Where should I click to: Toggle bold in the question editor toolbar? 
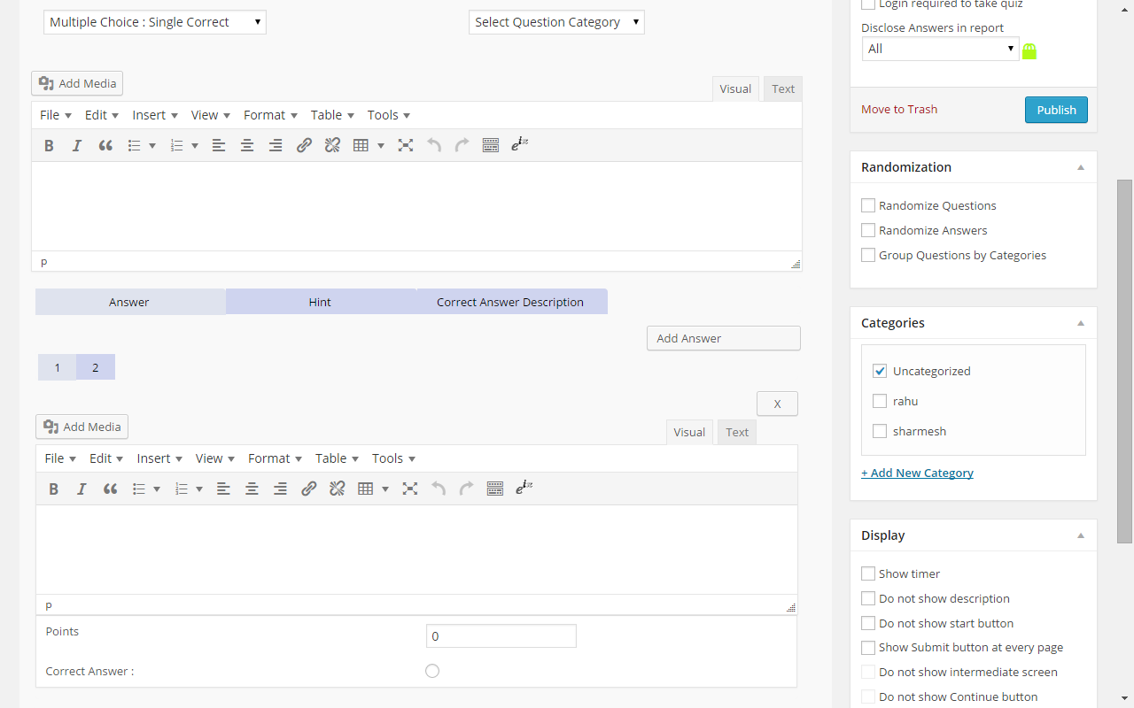point(49,146)
